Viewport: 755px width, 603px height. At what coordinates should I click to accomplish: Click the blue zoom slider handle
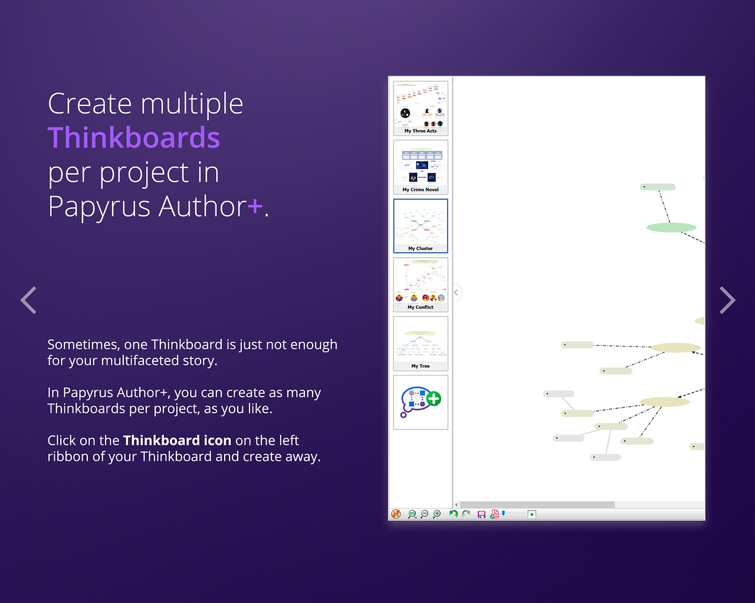(x=503, y=513)
